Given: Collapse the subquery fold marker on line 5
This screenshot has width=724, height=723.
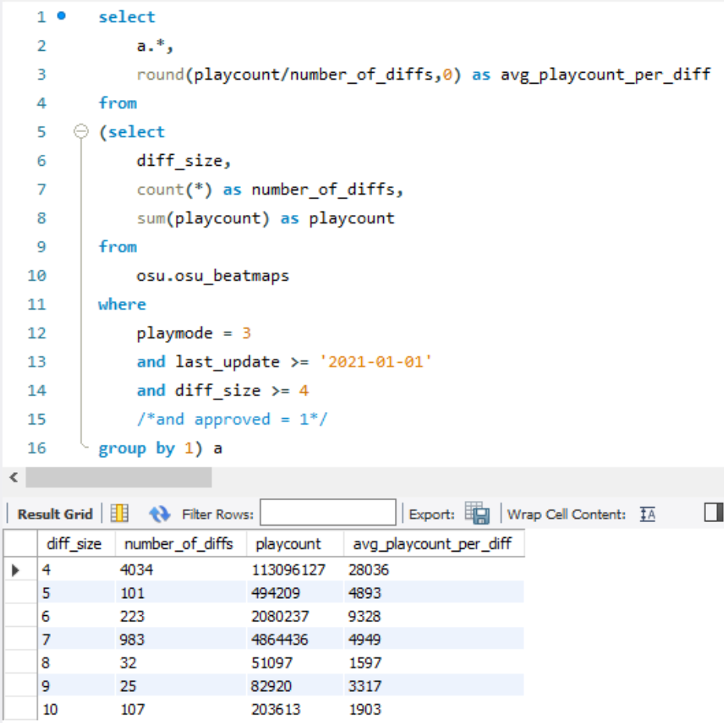Looking at the screenshot, I should click(x=81, y=131).
